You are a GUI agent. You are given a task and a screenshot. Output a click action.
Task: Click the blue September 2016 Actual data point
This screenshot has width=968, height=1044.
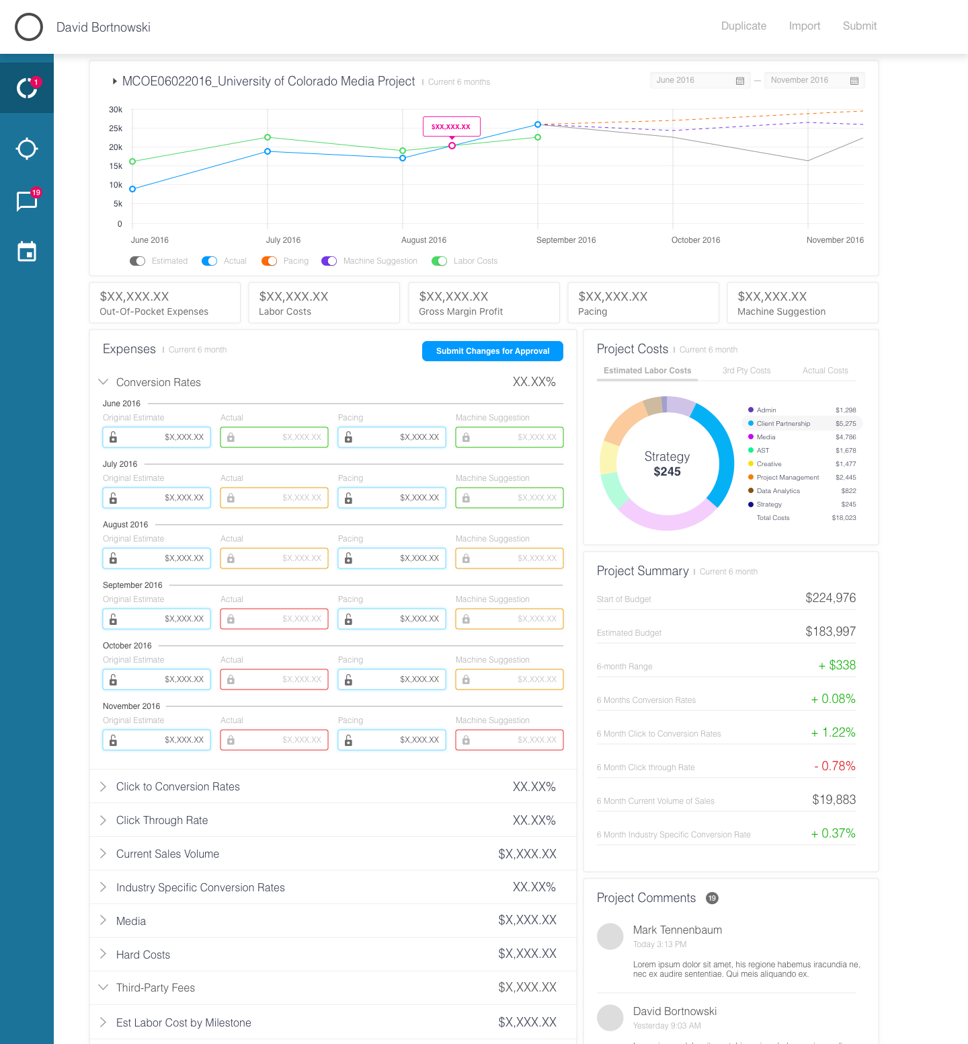[538, 124]
